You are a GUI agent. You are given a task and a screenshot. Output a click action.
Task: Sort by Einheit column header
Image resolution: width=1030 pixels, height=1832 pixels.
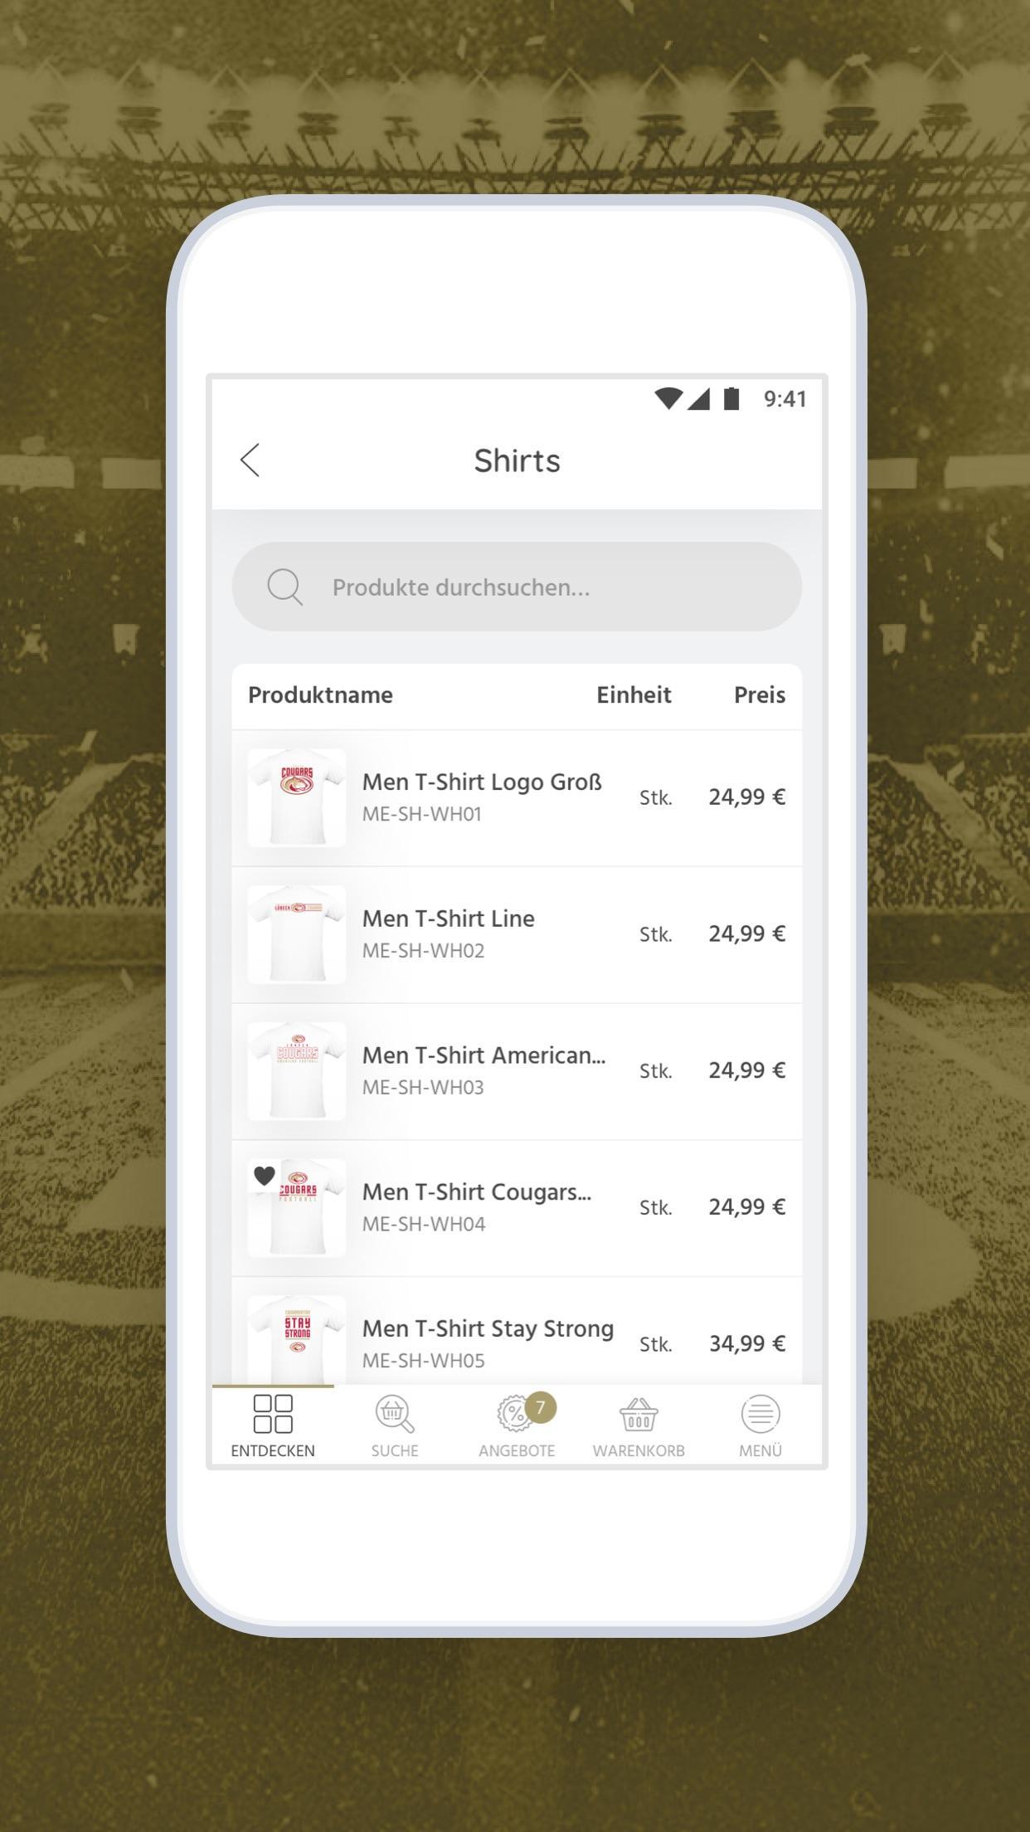coord(634,695)
